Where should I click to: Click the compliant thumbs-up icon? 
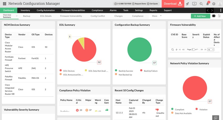point(107,110)
